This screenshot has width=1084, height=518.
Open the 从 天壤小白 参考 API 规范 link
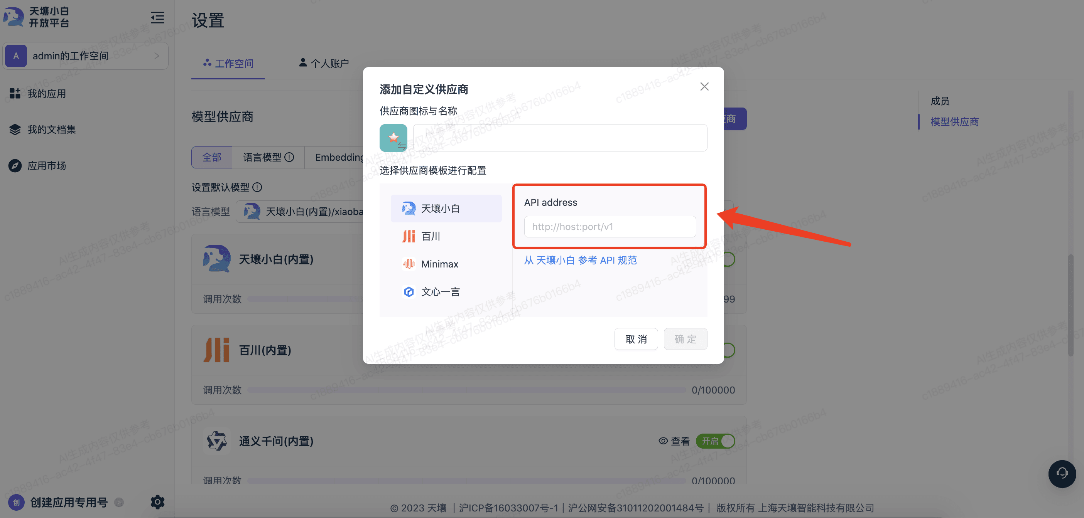(x=580, y=260)
